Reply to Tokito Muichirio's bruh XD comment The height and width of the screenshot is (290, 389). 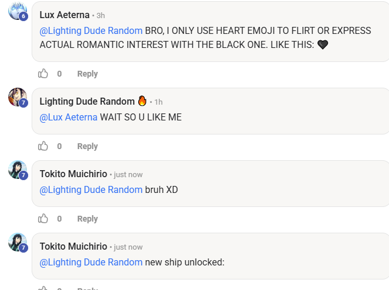pos(87,219)
